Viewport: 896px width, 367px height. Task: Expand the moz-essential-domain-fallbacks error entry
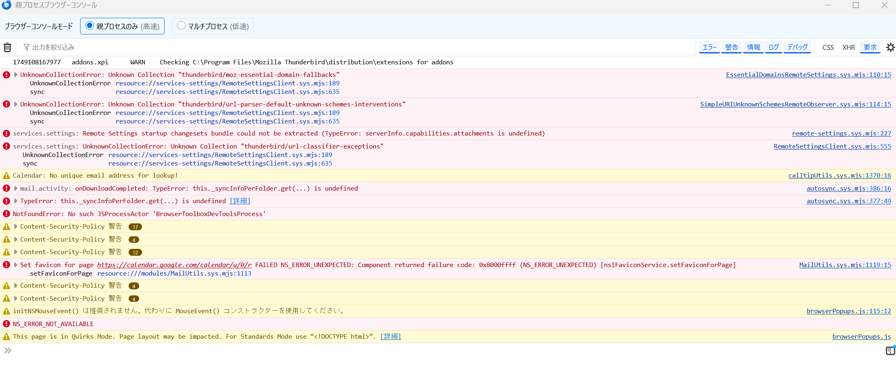click(16, 75)
